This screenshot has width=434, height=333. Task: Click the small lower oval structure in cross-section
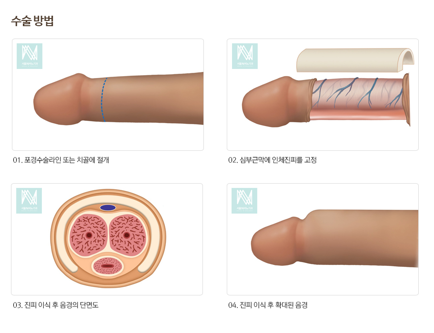tap(107, 266)
